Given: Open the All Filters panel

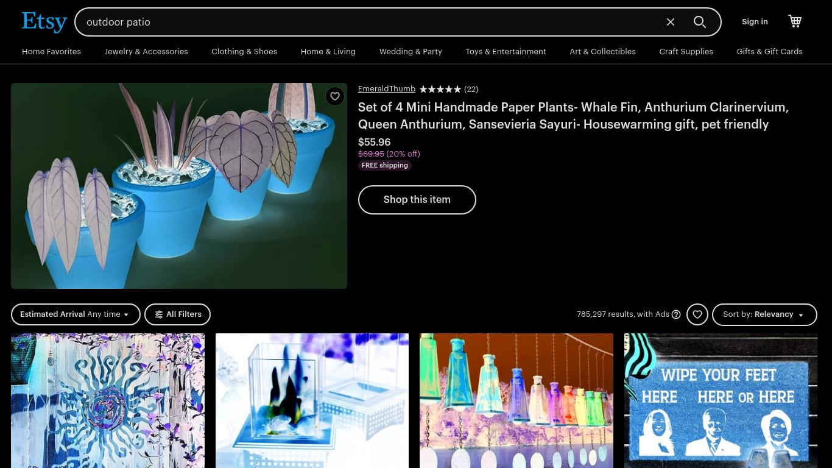Looking at the screenshot, I should [x=177, y=314].
